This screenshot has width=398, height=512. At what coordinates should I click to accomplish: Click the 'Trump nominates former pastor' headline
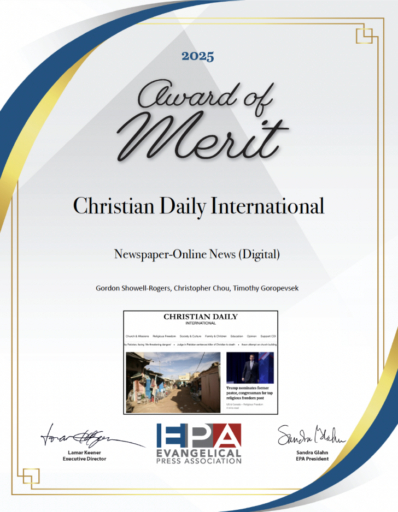[x=249, y=393]
